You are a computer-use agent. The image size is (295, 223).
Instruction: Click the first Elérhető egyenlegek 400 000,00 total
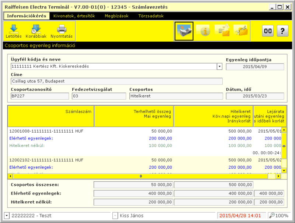(133, 193)
